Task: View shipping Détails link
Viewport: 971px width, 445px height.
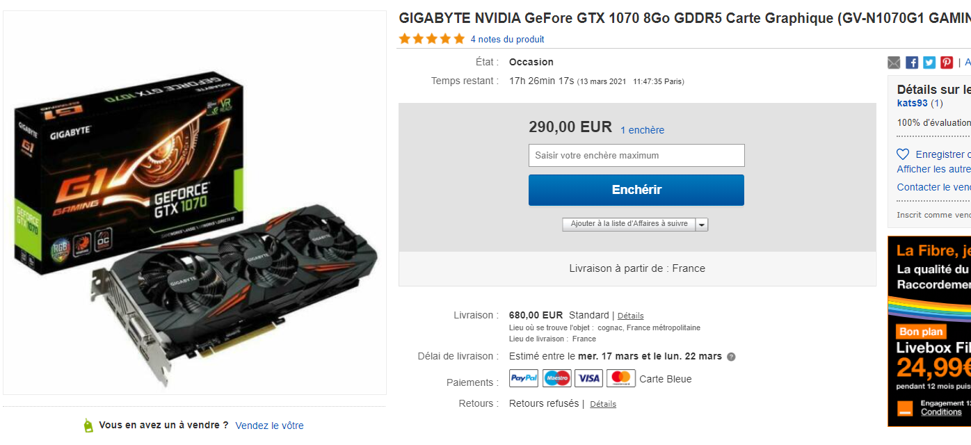Action: [x=630, y=316]
